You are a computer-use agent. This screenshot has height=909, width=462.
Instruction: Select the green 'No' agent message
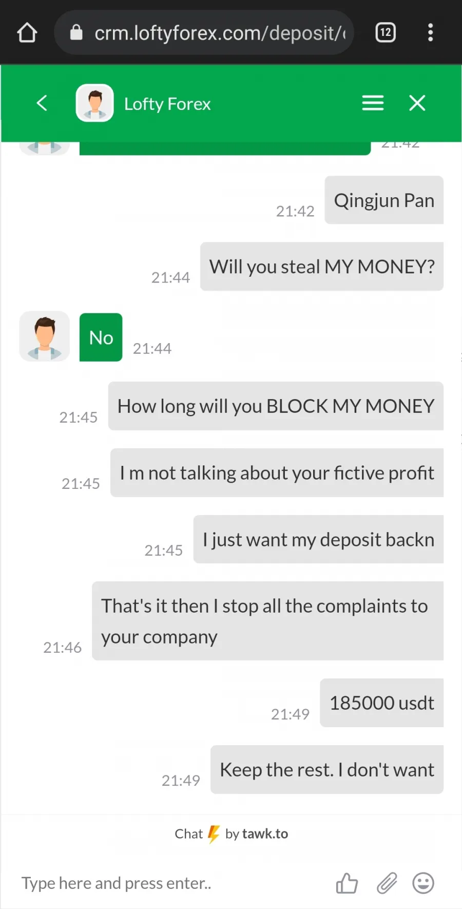coord(101,337)
